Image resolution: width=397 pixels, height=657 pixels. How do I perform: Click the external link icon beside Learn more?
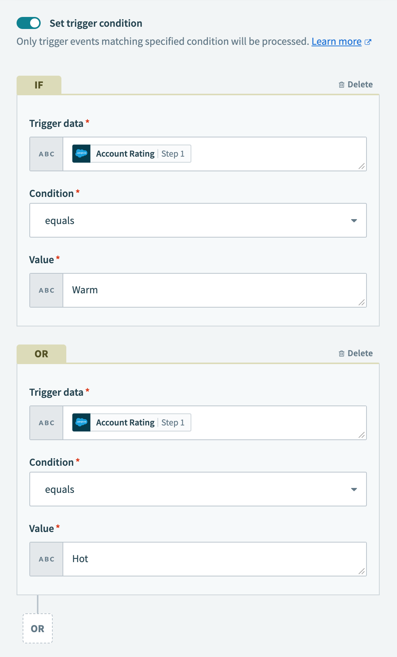click(368, 42)
